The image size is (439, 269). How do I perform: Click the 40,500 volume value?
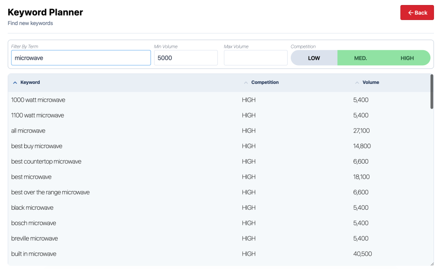pyautogui.click(x=362, y=253)
